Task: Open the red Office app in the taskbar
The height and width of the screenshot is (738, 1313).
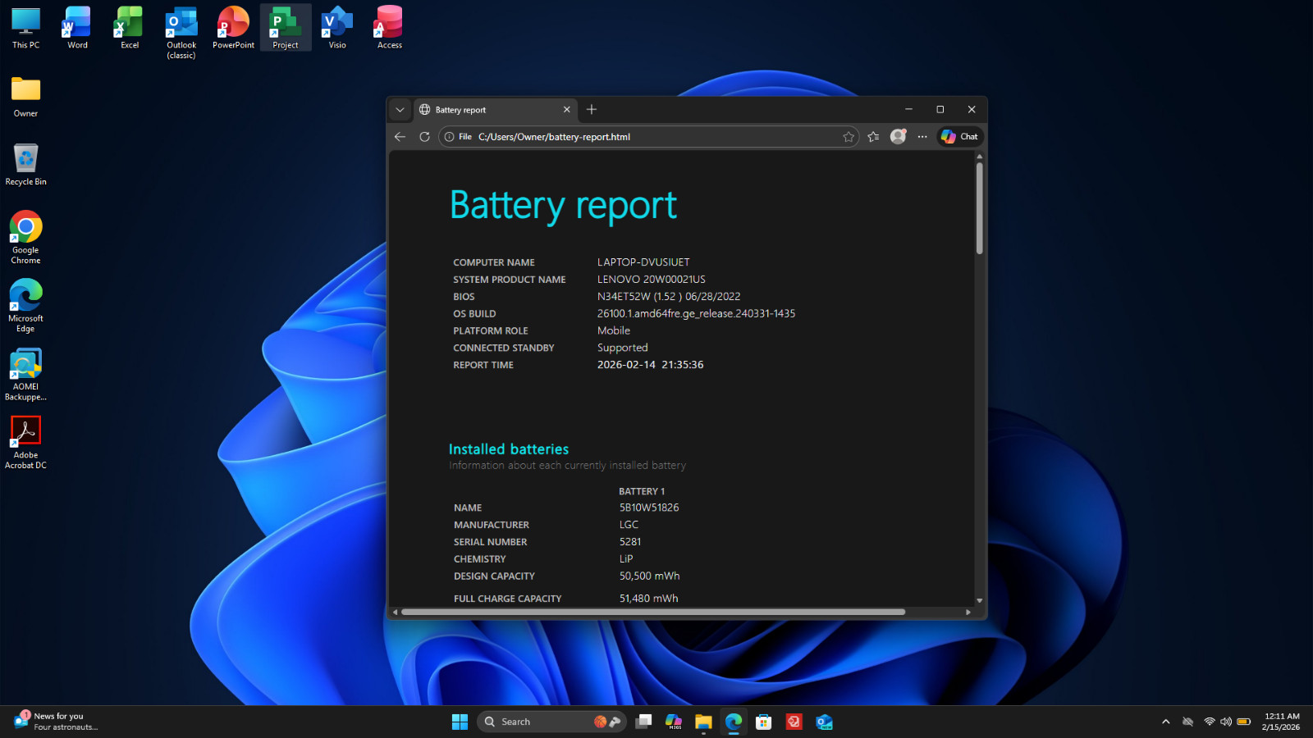Action: [x=794, y=722]
